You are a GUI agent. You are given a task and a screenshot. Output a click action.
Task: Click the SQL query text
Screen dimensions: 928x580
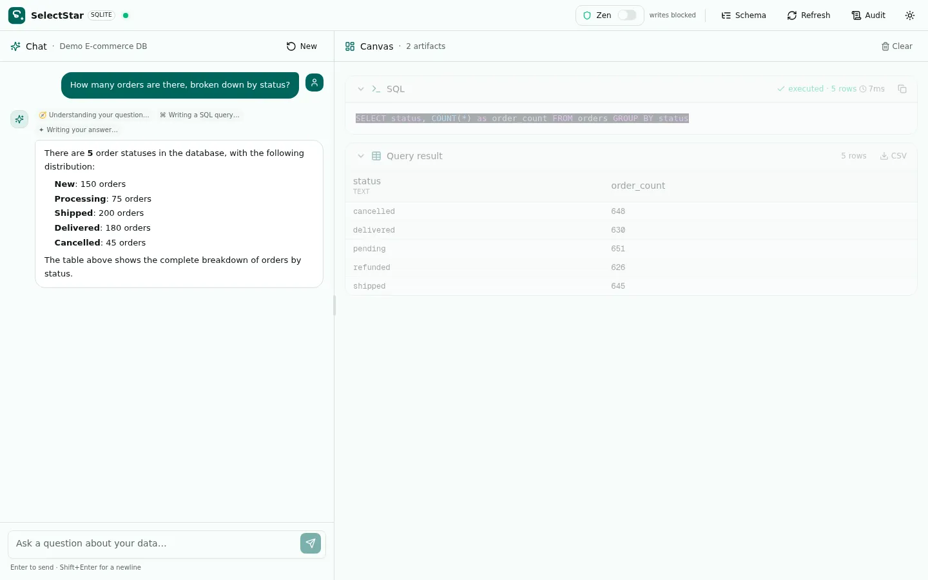(522, 119)
